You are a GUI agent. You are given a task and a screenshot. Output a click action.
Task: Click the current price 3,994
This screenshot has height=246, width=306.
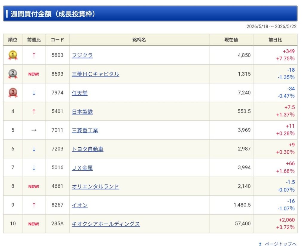pyautogui.click(x=244, y=167)
